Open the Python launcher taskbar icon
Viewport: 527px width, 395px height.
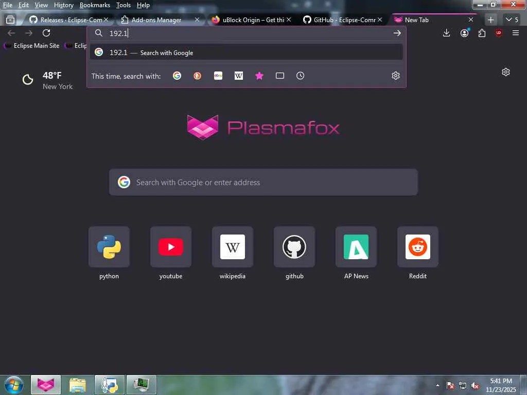(110, 385)
